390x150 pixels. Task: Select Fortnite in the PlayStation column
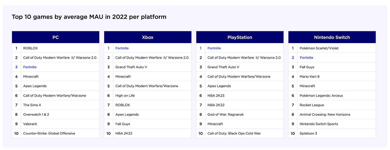click(214, 48)
